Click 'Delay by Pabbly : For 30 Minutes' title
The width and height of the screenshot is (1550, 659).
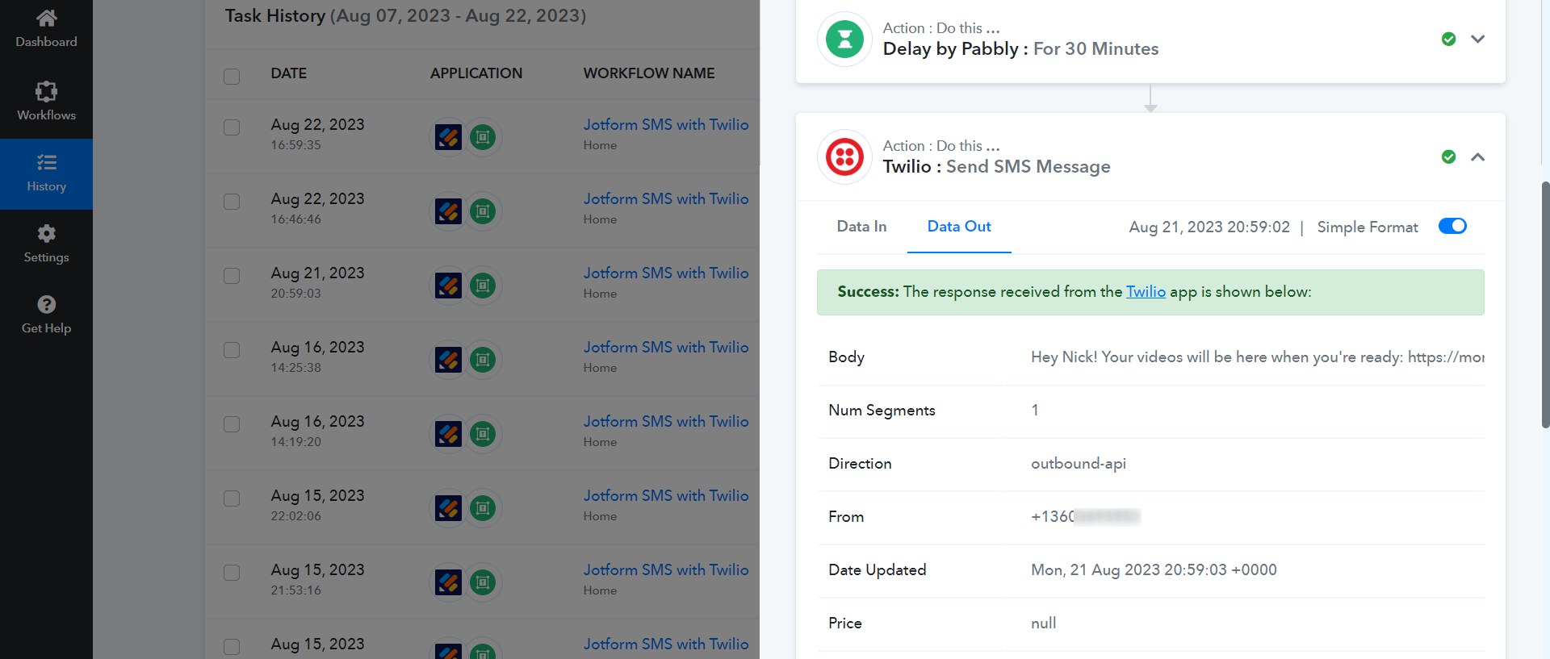click(x=1020, y=48)
